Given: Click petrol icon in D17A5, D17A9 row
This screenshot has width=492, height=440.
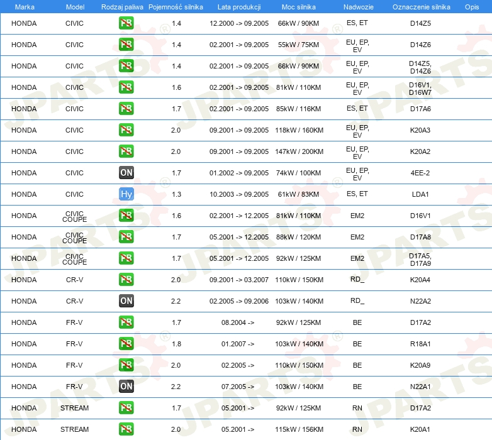Looking at the screenshot, I should (x=126, y=258).
